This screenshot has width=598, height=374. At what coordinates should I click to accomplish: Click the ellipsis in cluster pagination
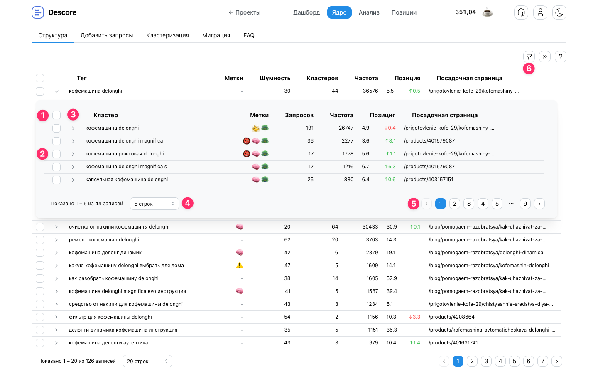511,204
